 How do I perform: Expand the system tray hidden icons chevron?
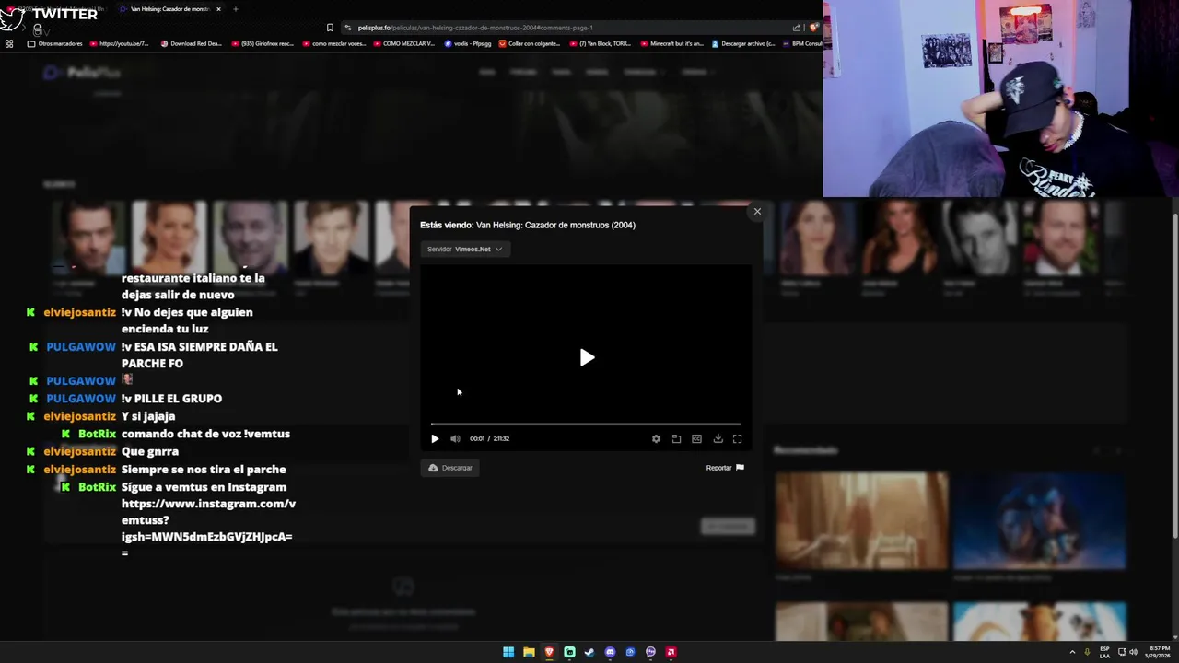pyautogui.click(x=1073, y=652)
